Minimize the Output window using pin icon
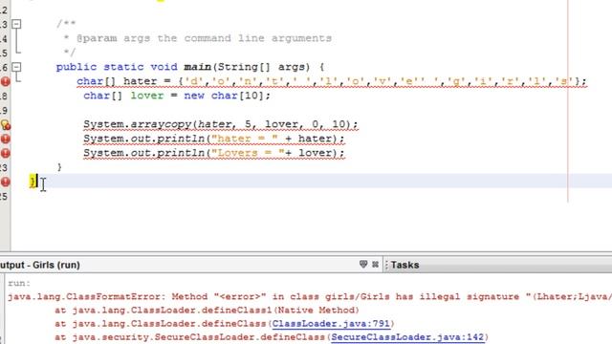This screenshot has width=612, height=344. coord(363,265)
